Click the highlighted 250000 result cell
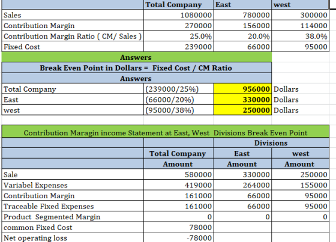Screen dimensions: 336x242 coord(242,110)
